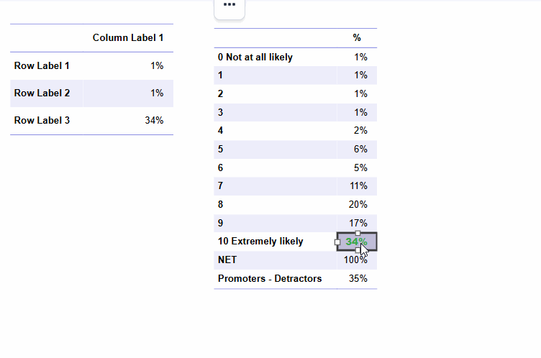The image size is (541, 358).
Task: Click the left resize handle of selected cell
Action: (337, 242)
